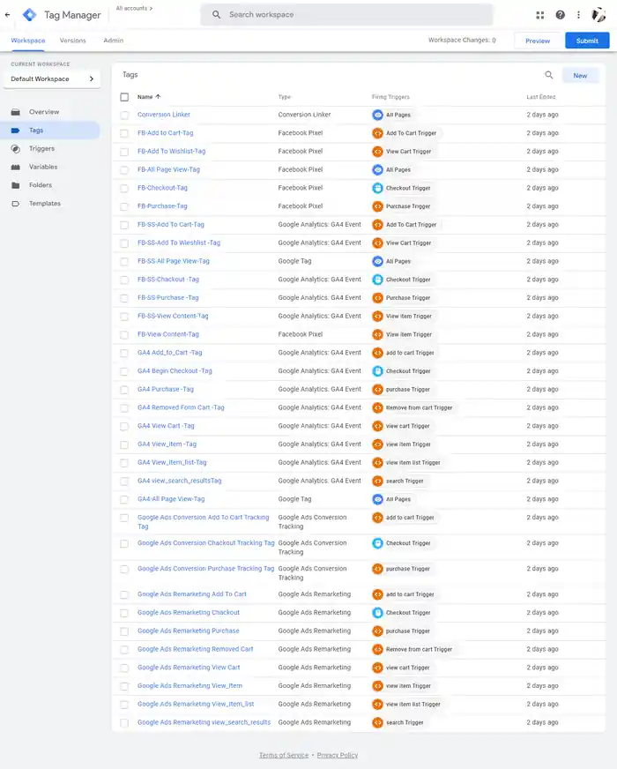Click search Trigger icon on GA4 view_search_resultsTag row
Image resolution: width=617 pixels, height=769 pixels.
pos(377,481)
